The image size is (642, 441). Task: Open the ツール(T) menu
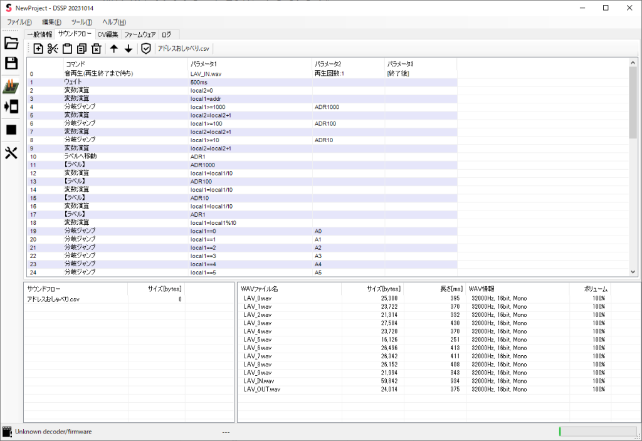(x=82, y=22)
